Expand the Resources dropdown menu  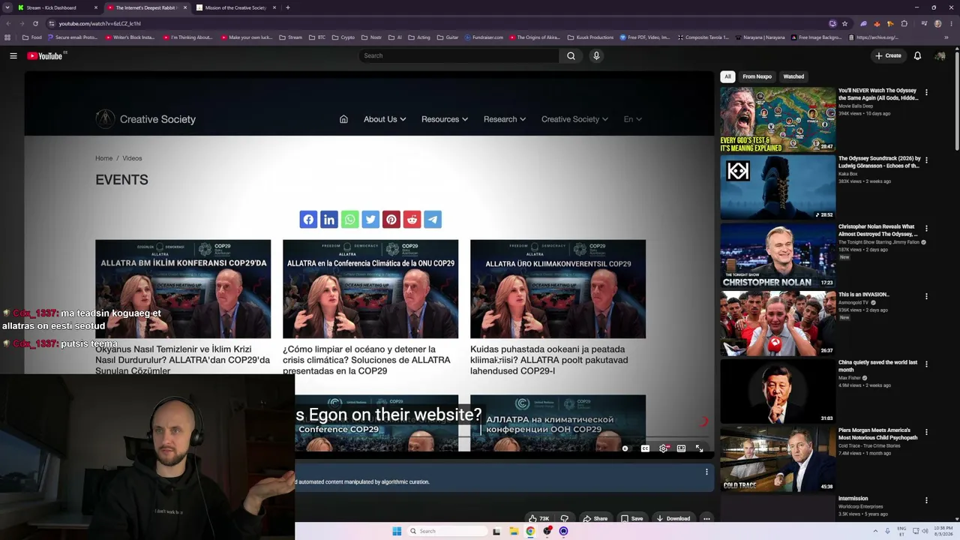click(445, 119)
